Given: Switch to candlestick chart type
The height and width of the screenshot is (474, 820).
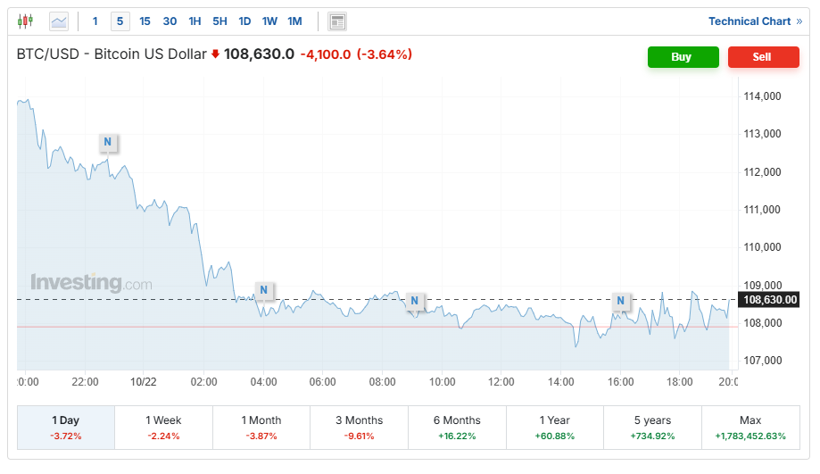Looking at the screenshot, I should click(25, 21).
